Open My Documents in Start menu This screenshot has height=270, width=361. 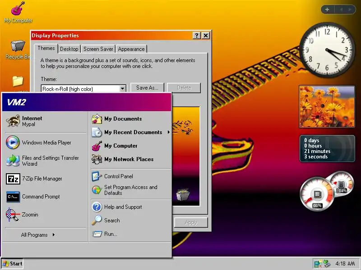coord(131,119)
